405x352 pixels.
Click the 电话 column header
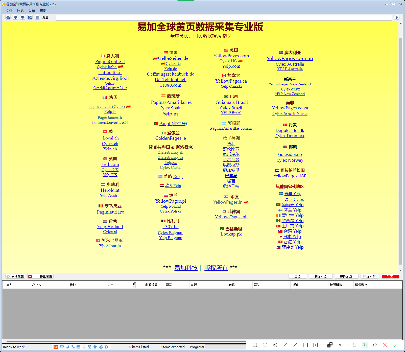[x=208, y=285]
